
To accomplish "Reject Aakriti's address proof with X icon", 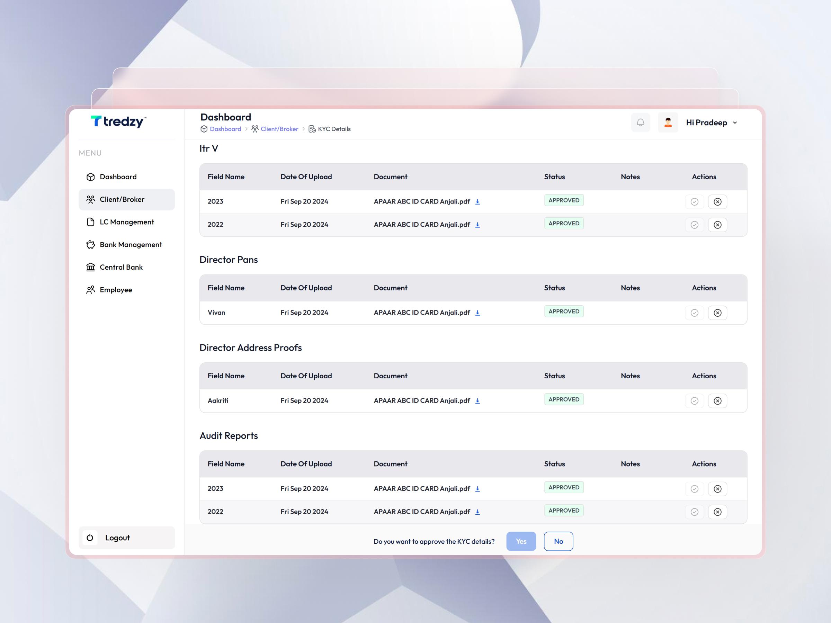I will [x=718, y=401].
